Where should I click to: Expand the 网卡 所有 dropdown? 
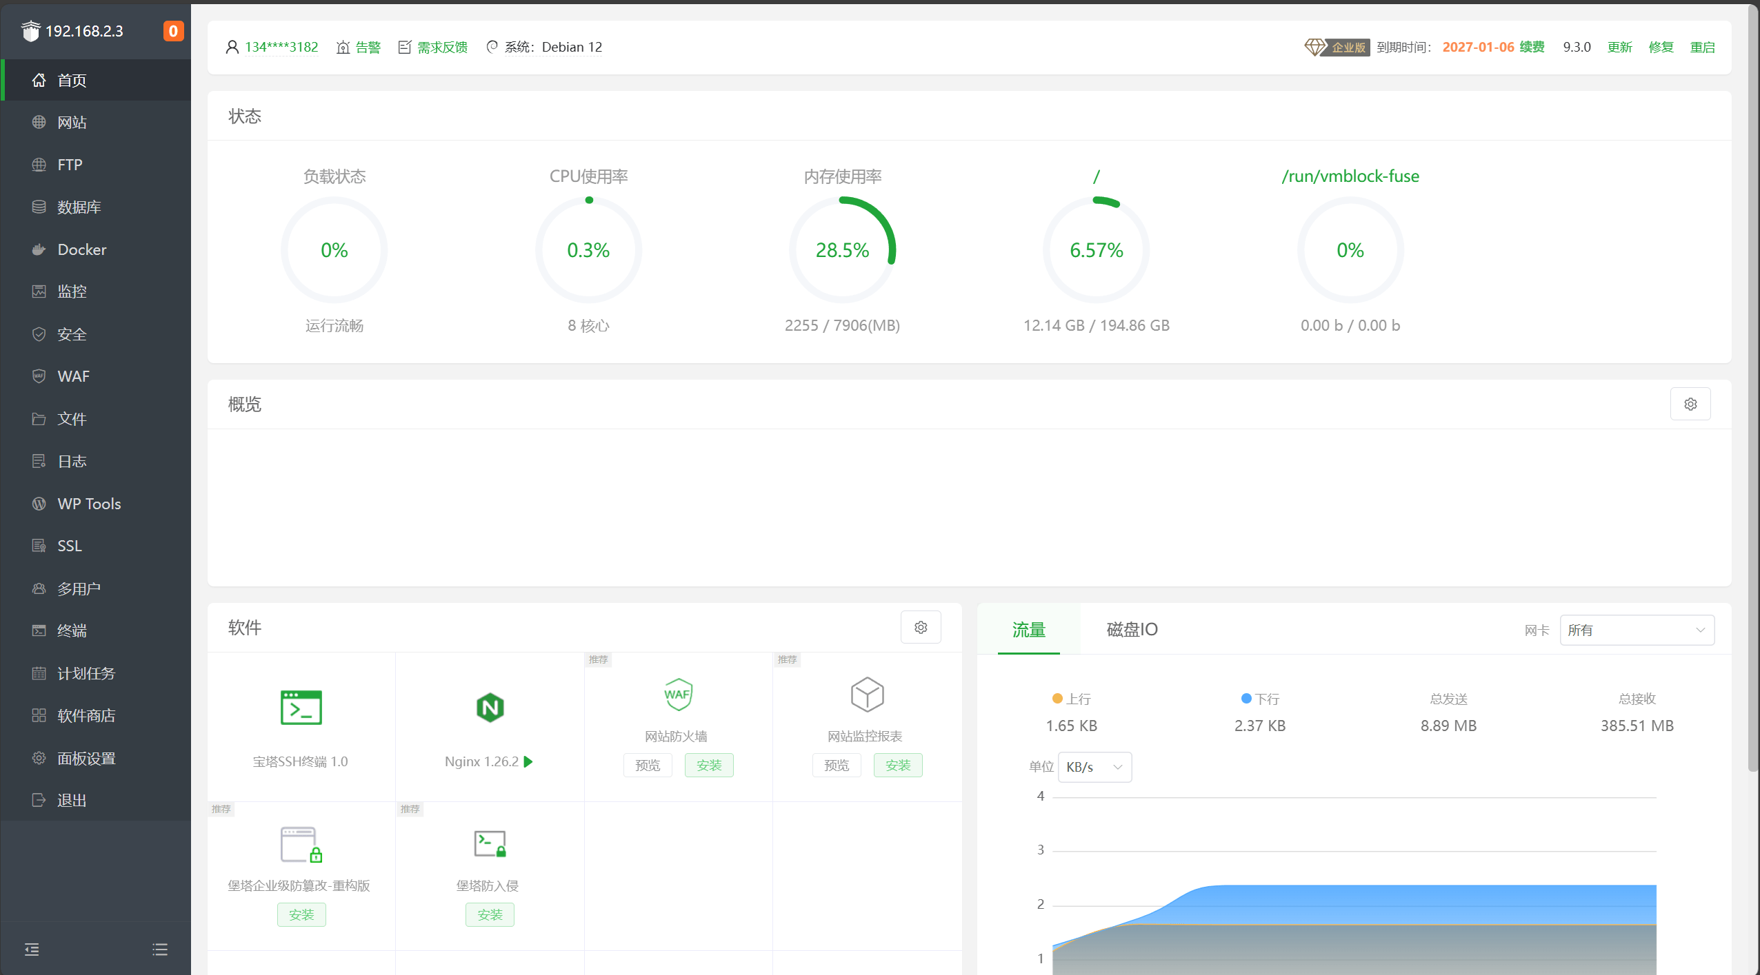pos(1637,630)
